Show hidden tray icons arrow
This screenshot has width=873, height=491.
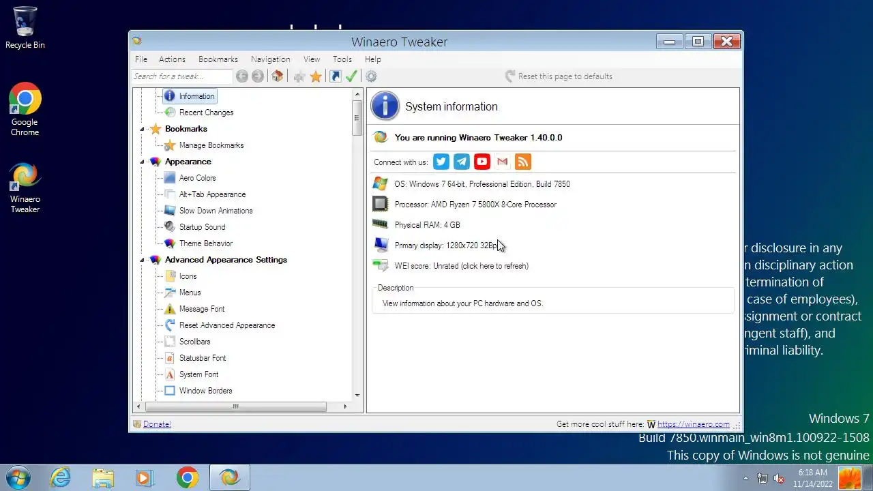(x=745, y=478)
